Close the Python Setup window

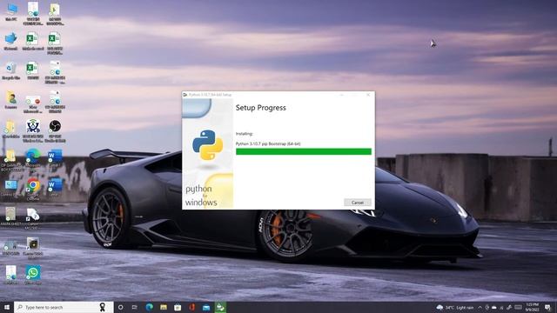coord(368,95)
